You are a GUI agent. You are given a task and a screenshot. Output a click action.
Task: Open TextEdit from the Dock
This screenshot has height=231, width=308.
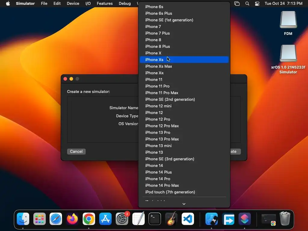click(x=138, y=219)
